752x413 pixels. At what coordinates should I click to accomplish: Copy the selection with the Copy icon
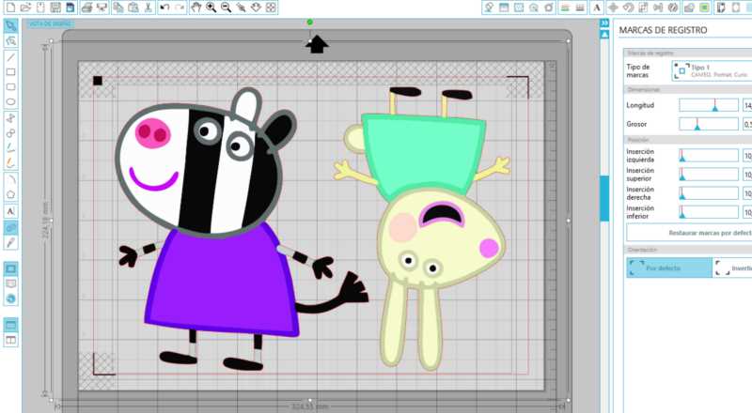(118, 8)
